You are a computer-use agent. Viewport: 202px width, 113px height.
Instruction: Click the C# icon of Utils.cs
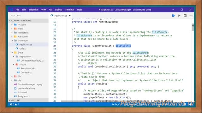17,48
